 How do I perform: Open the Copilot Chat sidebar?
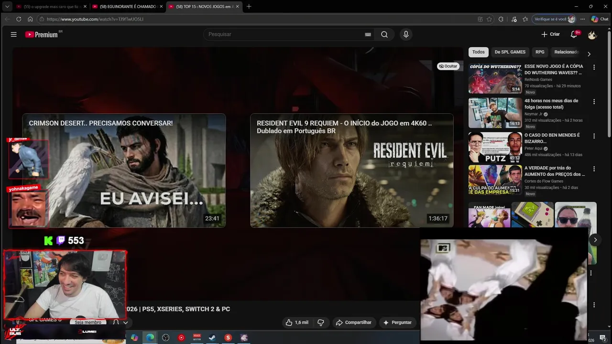tap(600, 19)
